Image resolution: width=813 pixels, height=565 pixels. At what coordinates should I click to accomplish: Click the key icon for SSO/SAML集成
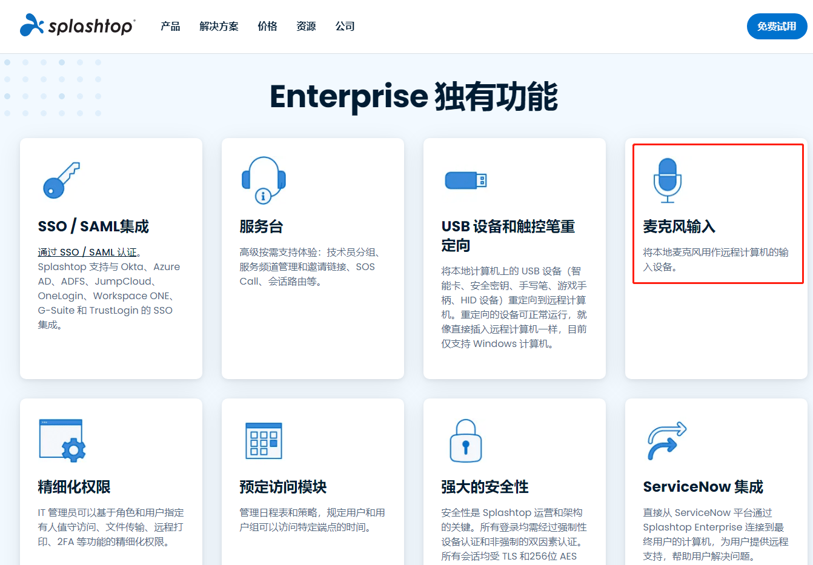61,180
